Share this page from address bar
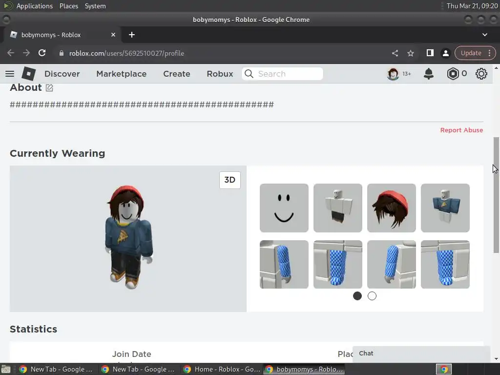The image size is (500, 375). (395, 53)
